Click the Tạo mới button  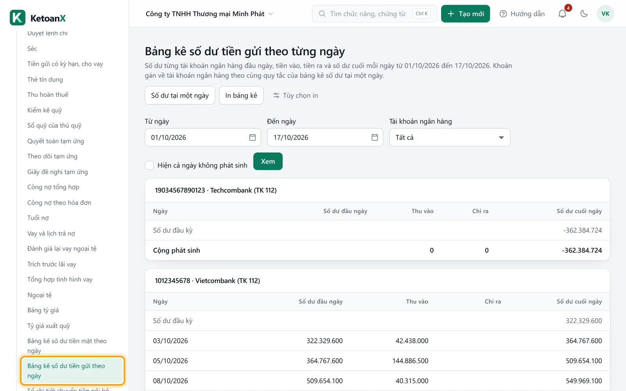[x=466, y=14]
